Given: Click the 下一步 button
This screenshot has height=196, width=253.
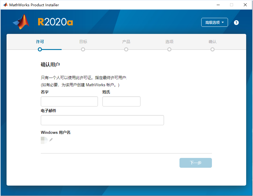Looking at the screenshot, I should pos(196,163).
